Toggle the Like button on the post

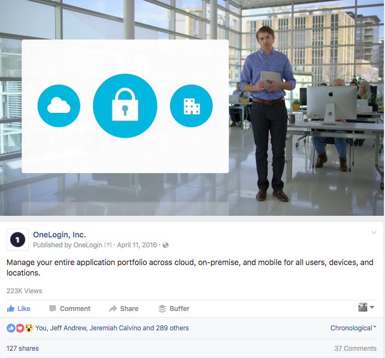coord(19,308)
